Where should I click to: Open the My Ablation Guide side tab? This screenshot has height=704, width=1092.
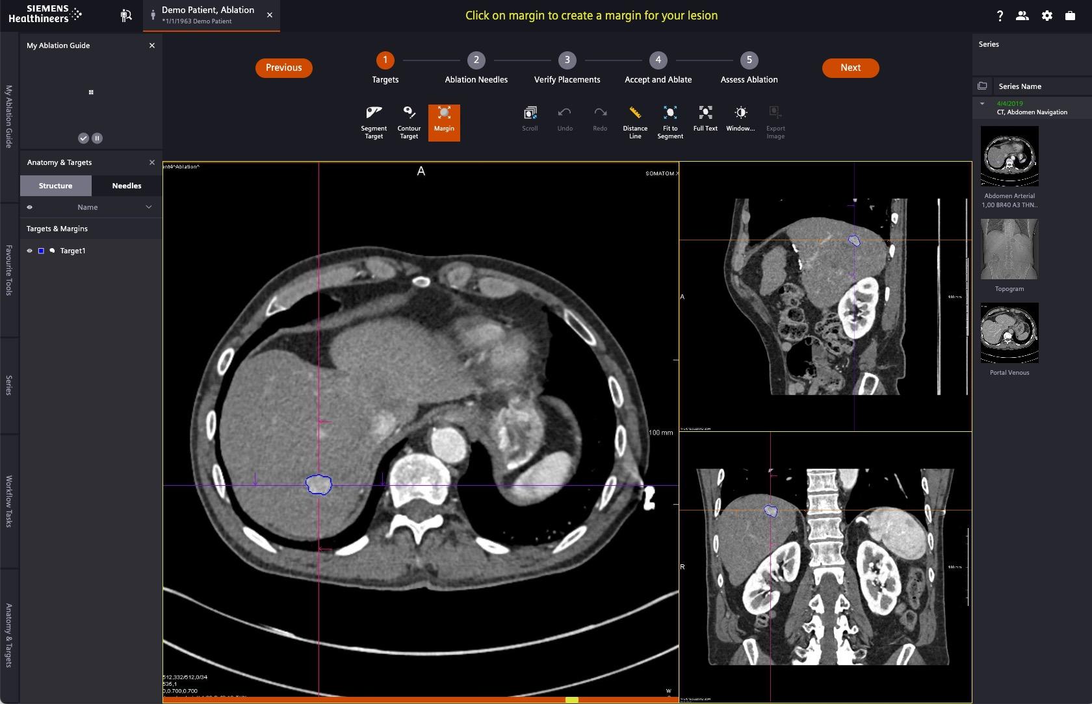click(x=9, y=117)
